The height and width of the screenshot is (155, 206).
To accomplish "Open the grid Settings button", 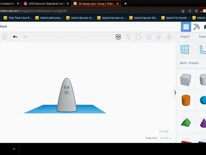I will click(x=164, y=131).
